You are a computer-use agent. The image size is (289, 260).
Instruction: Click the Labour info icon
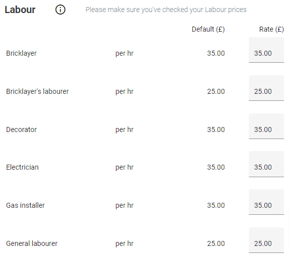coord(60,10)
